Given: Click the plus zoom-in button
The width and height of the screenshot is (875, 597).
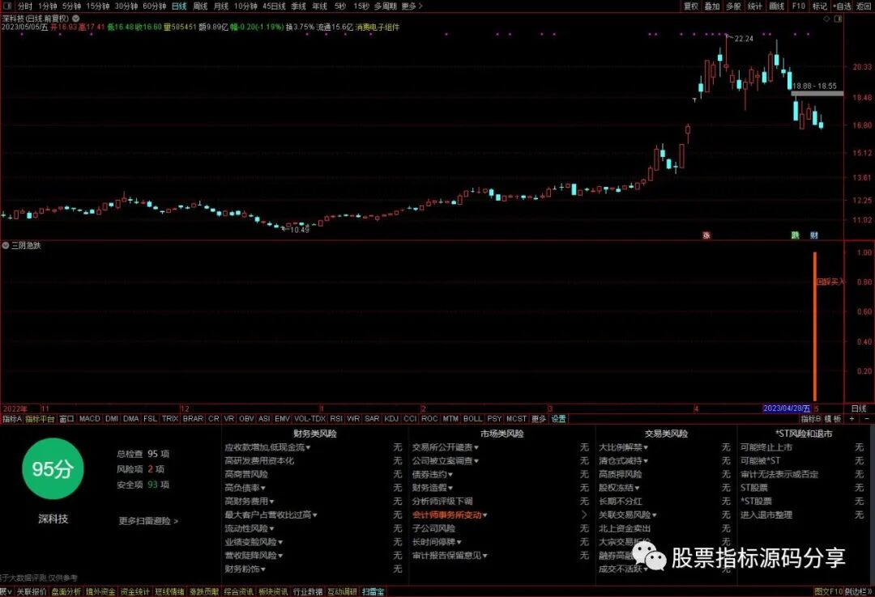Looking at the screenshot, I should click(x=852, y=418).
